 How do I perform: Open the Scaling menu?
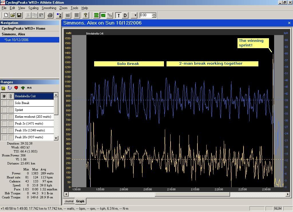tap(33, 8)
